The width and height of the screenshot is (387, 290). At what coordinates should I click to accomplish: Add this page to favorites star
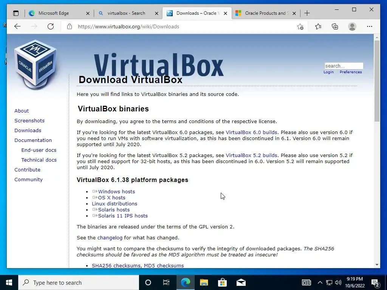[x=300, y=27]
